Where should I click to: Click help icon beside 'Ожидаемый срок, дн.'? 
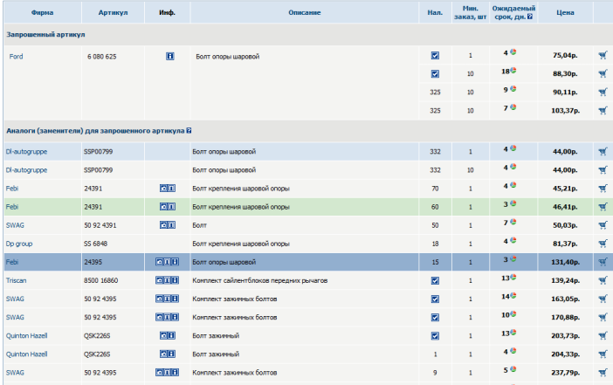click(x=530, y=17)
